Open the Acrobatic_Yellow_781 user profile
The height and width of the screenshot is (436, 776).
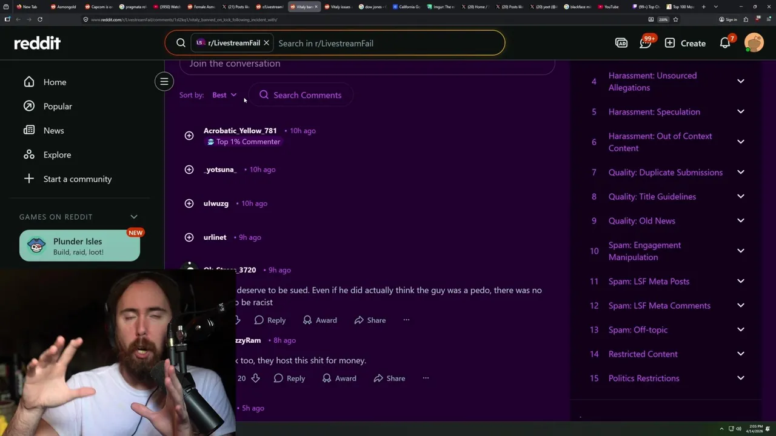point(240,131)
